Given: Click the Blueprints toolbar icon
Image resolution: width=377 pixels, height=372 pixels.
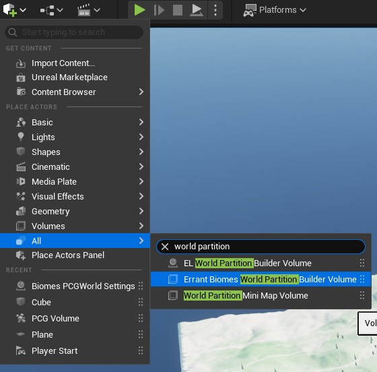Looking at the screenshot, I should 47,10.
